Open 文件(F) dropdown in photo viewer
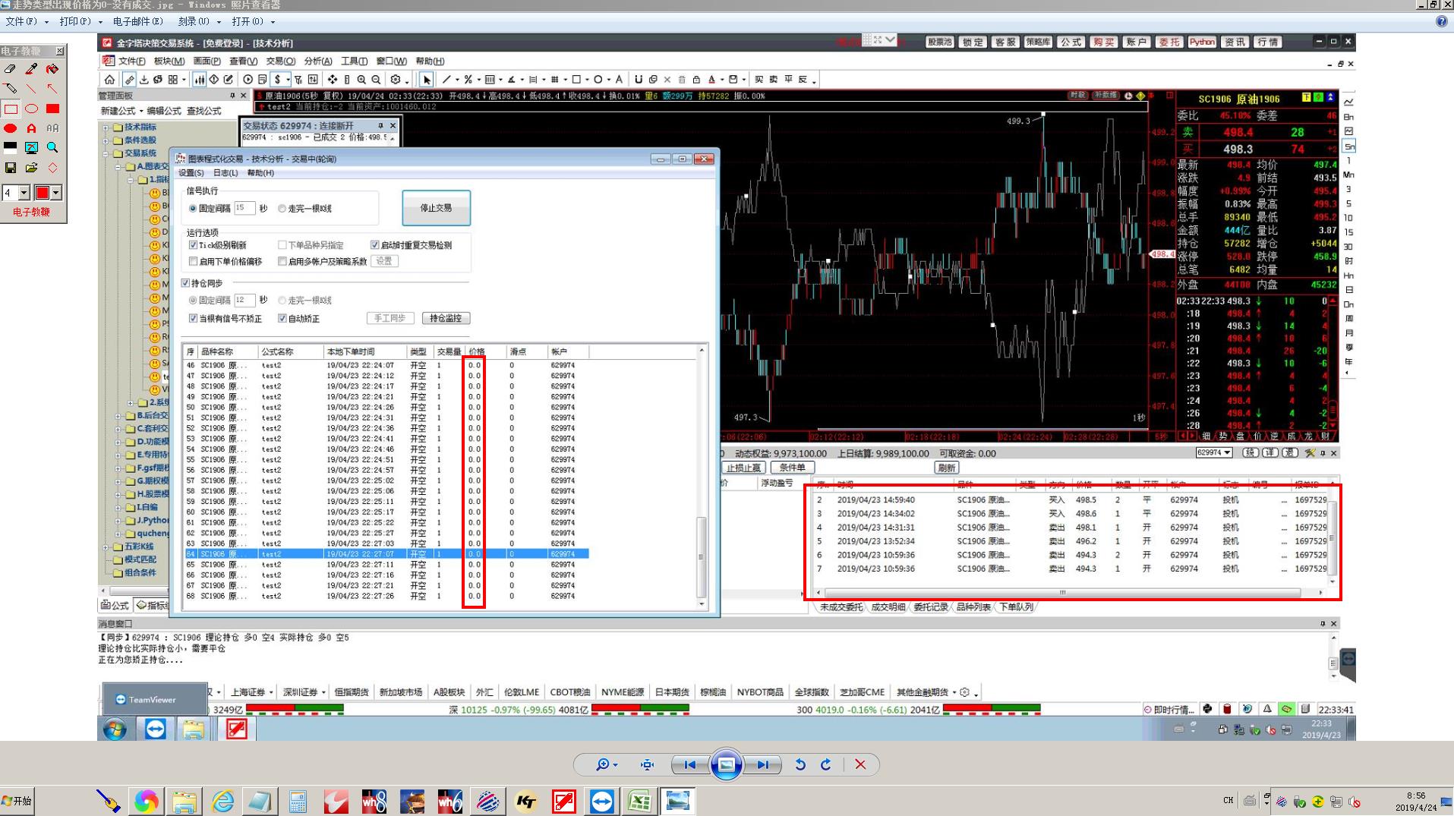1454x816 pixels. tap(27, 22)
